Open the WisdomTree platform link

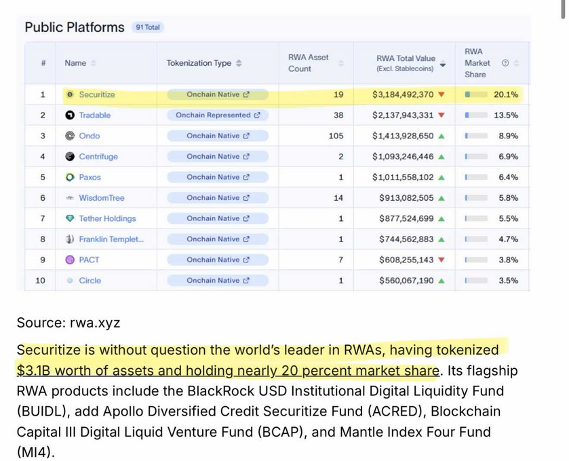point(102,198)
